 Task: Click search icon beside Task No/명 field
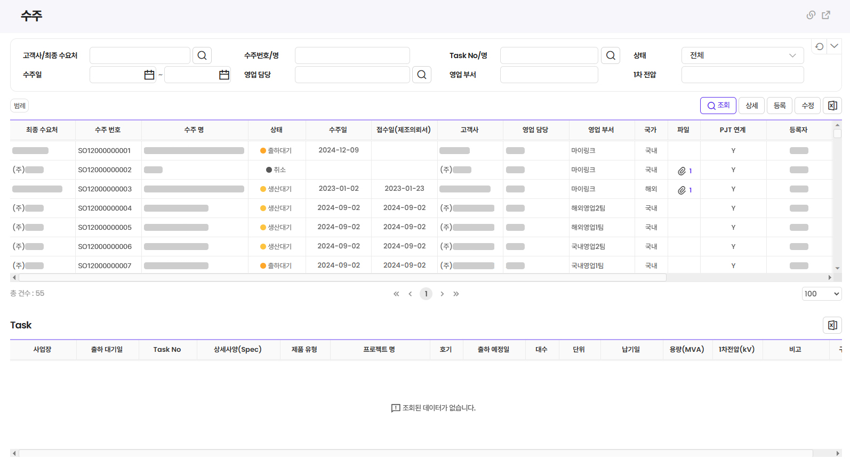(x=611, y=55)
